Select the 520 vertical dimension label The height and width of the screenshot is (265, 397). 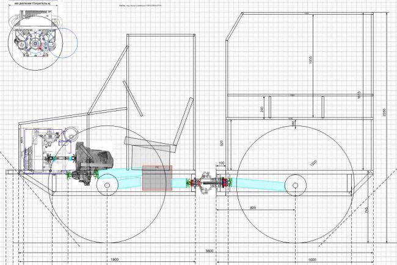[222, 144]
